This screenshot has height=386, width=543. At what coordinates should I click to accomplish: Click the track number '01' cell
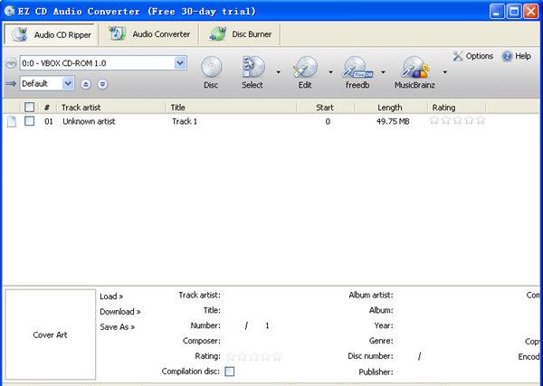click(49, 121)
